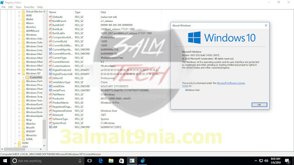The width and height of the screenshot is (294, 165).
Task: Open the Action Center notifications
Action: pos(287,161)
